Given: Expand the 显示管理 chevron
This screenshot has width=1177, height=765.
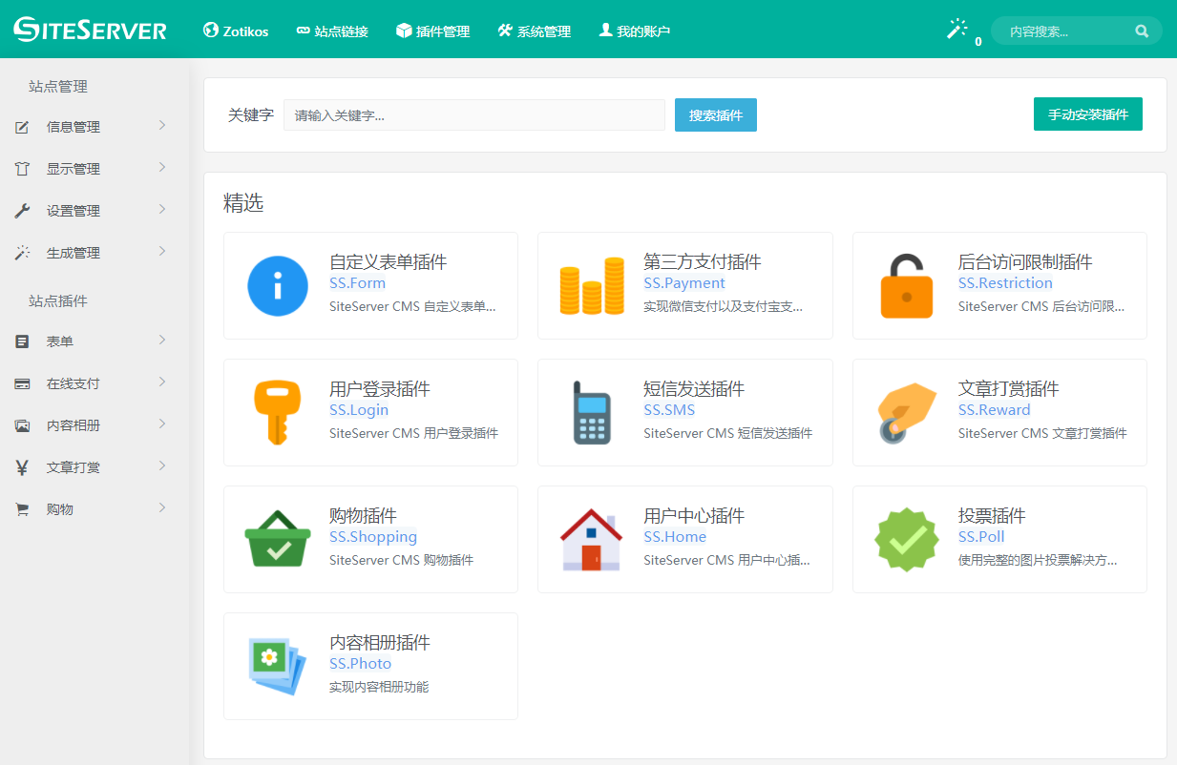Looking at the screenshot, I should coord(162,167).
